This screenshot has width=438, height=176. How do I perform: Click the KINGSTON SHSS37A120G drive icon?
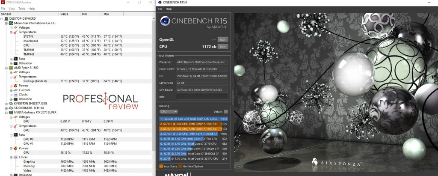(11, 104)
